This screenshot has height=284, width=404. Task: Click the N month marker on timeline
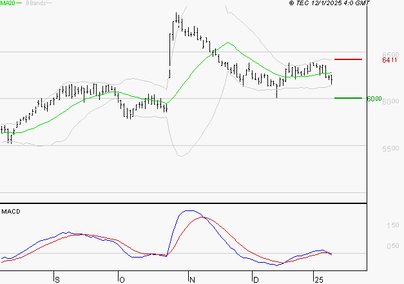click(x=192, y=280)
